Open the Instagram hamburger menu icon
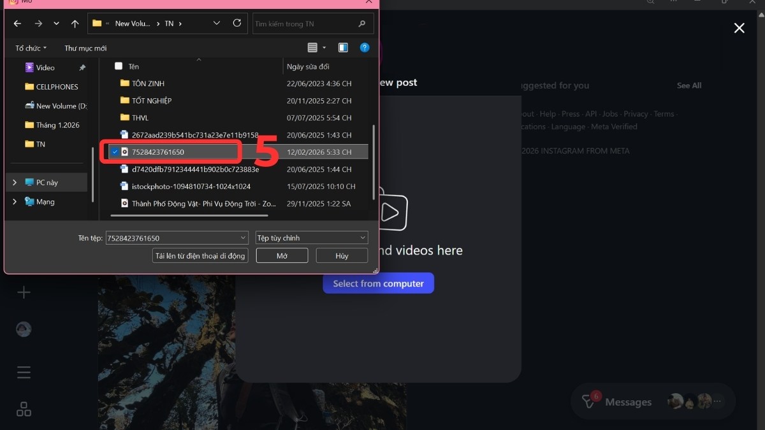 pos(23,372)
